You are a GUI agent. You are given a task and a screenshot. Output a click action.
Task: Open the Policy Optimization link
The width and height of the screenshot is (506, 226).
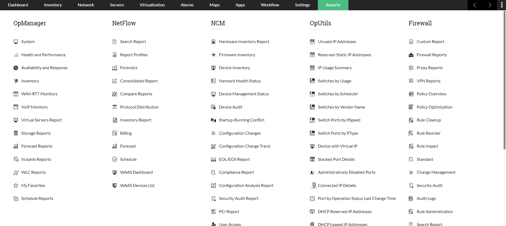pos(434,107)
